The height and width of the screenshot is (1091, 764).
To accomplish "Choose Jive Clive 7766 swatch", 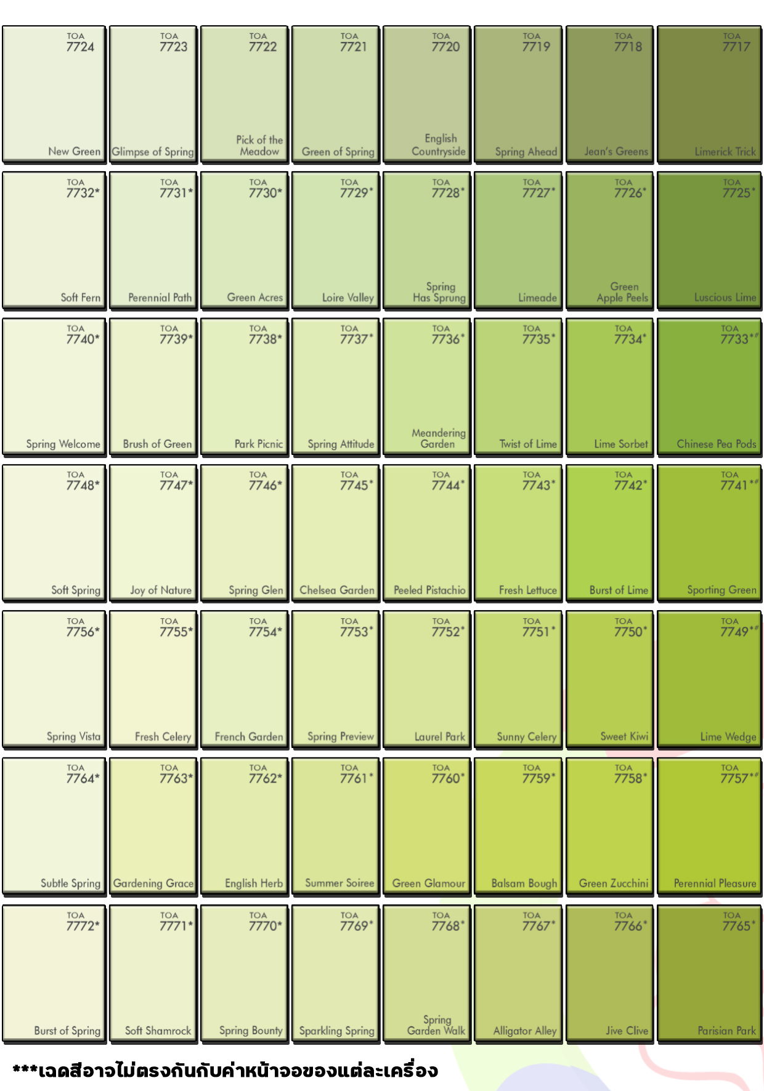I will coord(609,974).
